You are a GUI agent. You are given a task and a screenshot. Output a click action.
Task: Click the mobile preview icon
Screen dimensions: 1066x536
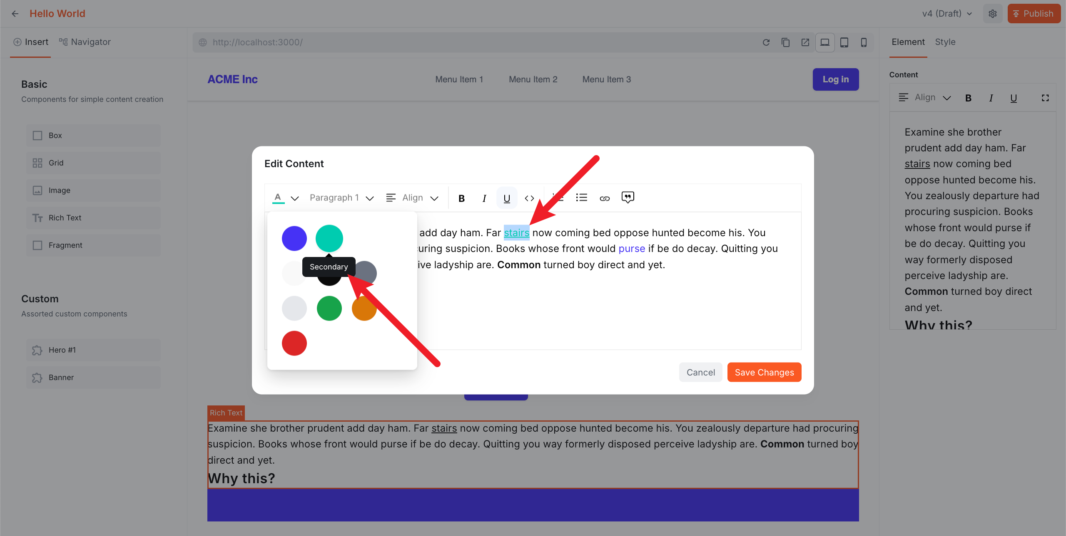(864, 42)
